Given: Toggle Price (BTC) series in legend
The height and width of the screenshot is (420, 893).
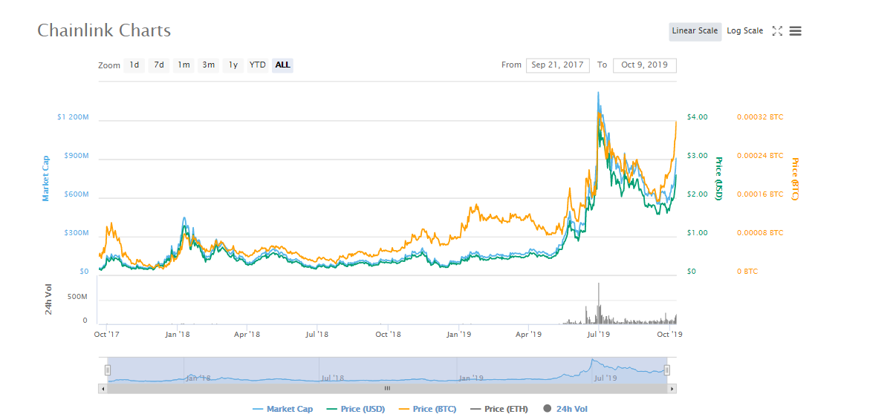Looking at the screenshot, I should pos(428,409).
